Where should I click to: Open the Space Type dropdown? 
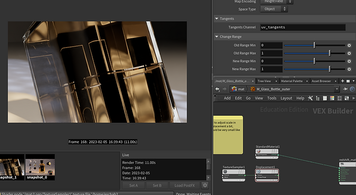(274, 9)
